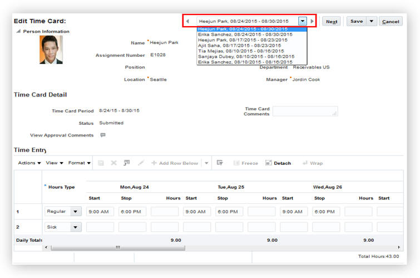The width and height of the screenshot is (420, 278).
Task: Click Tue Aug 25 start 9:00 AM field
Action: (x=197, y=212)
